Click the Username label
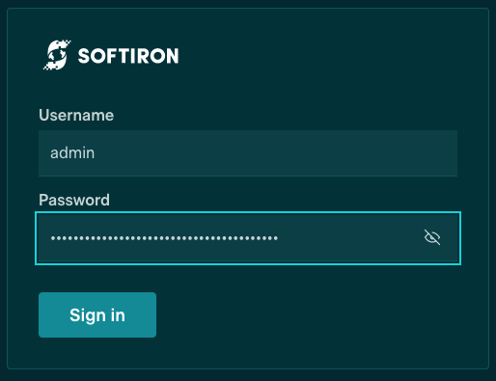 (76, 115)
